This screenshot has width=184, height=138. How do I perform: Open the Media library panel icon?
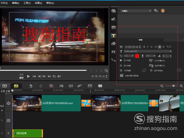tap(114, 11)
